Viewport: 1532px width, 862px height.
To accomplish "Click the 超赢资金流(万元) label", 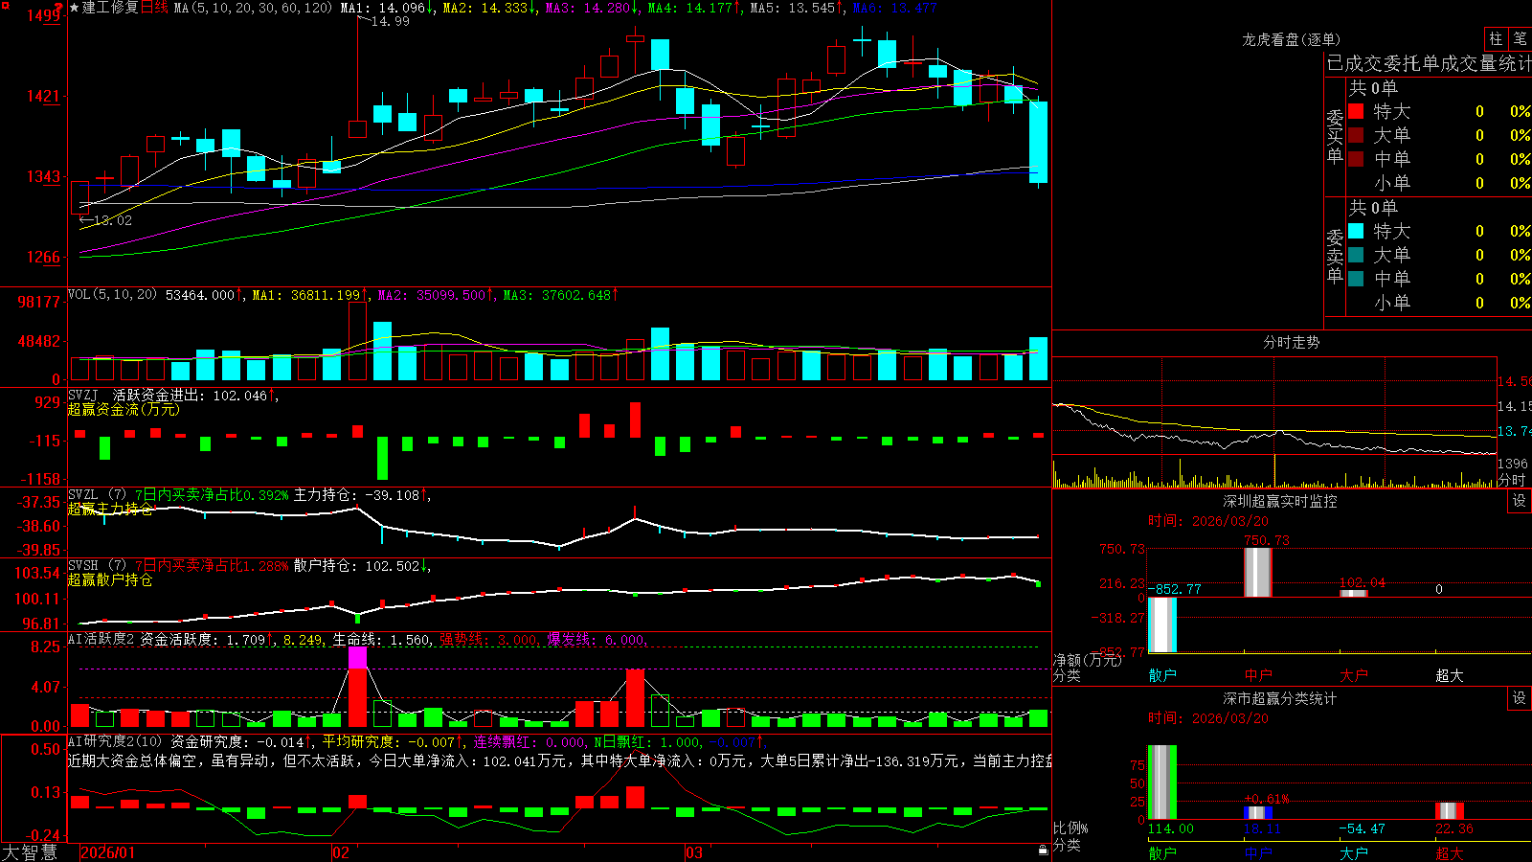I will point(124,409).
